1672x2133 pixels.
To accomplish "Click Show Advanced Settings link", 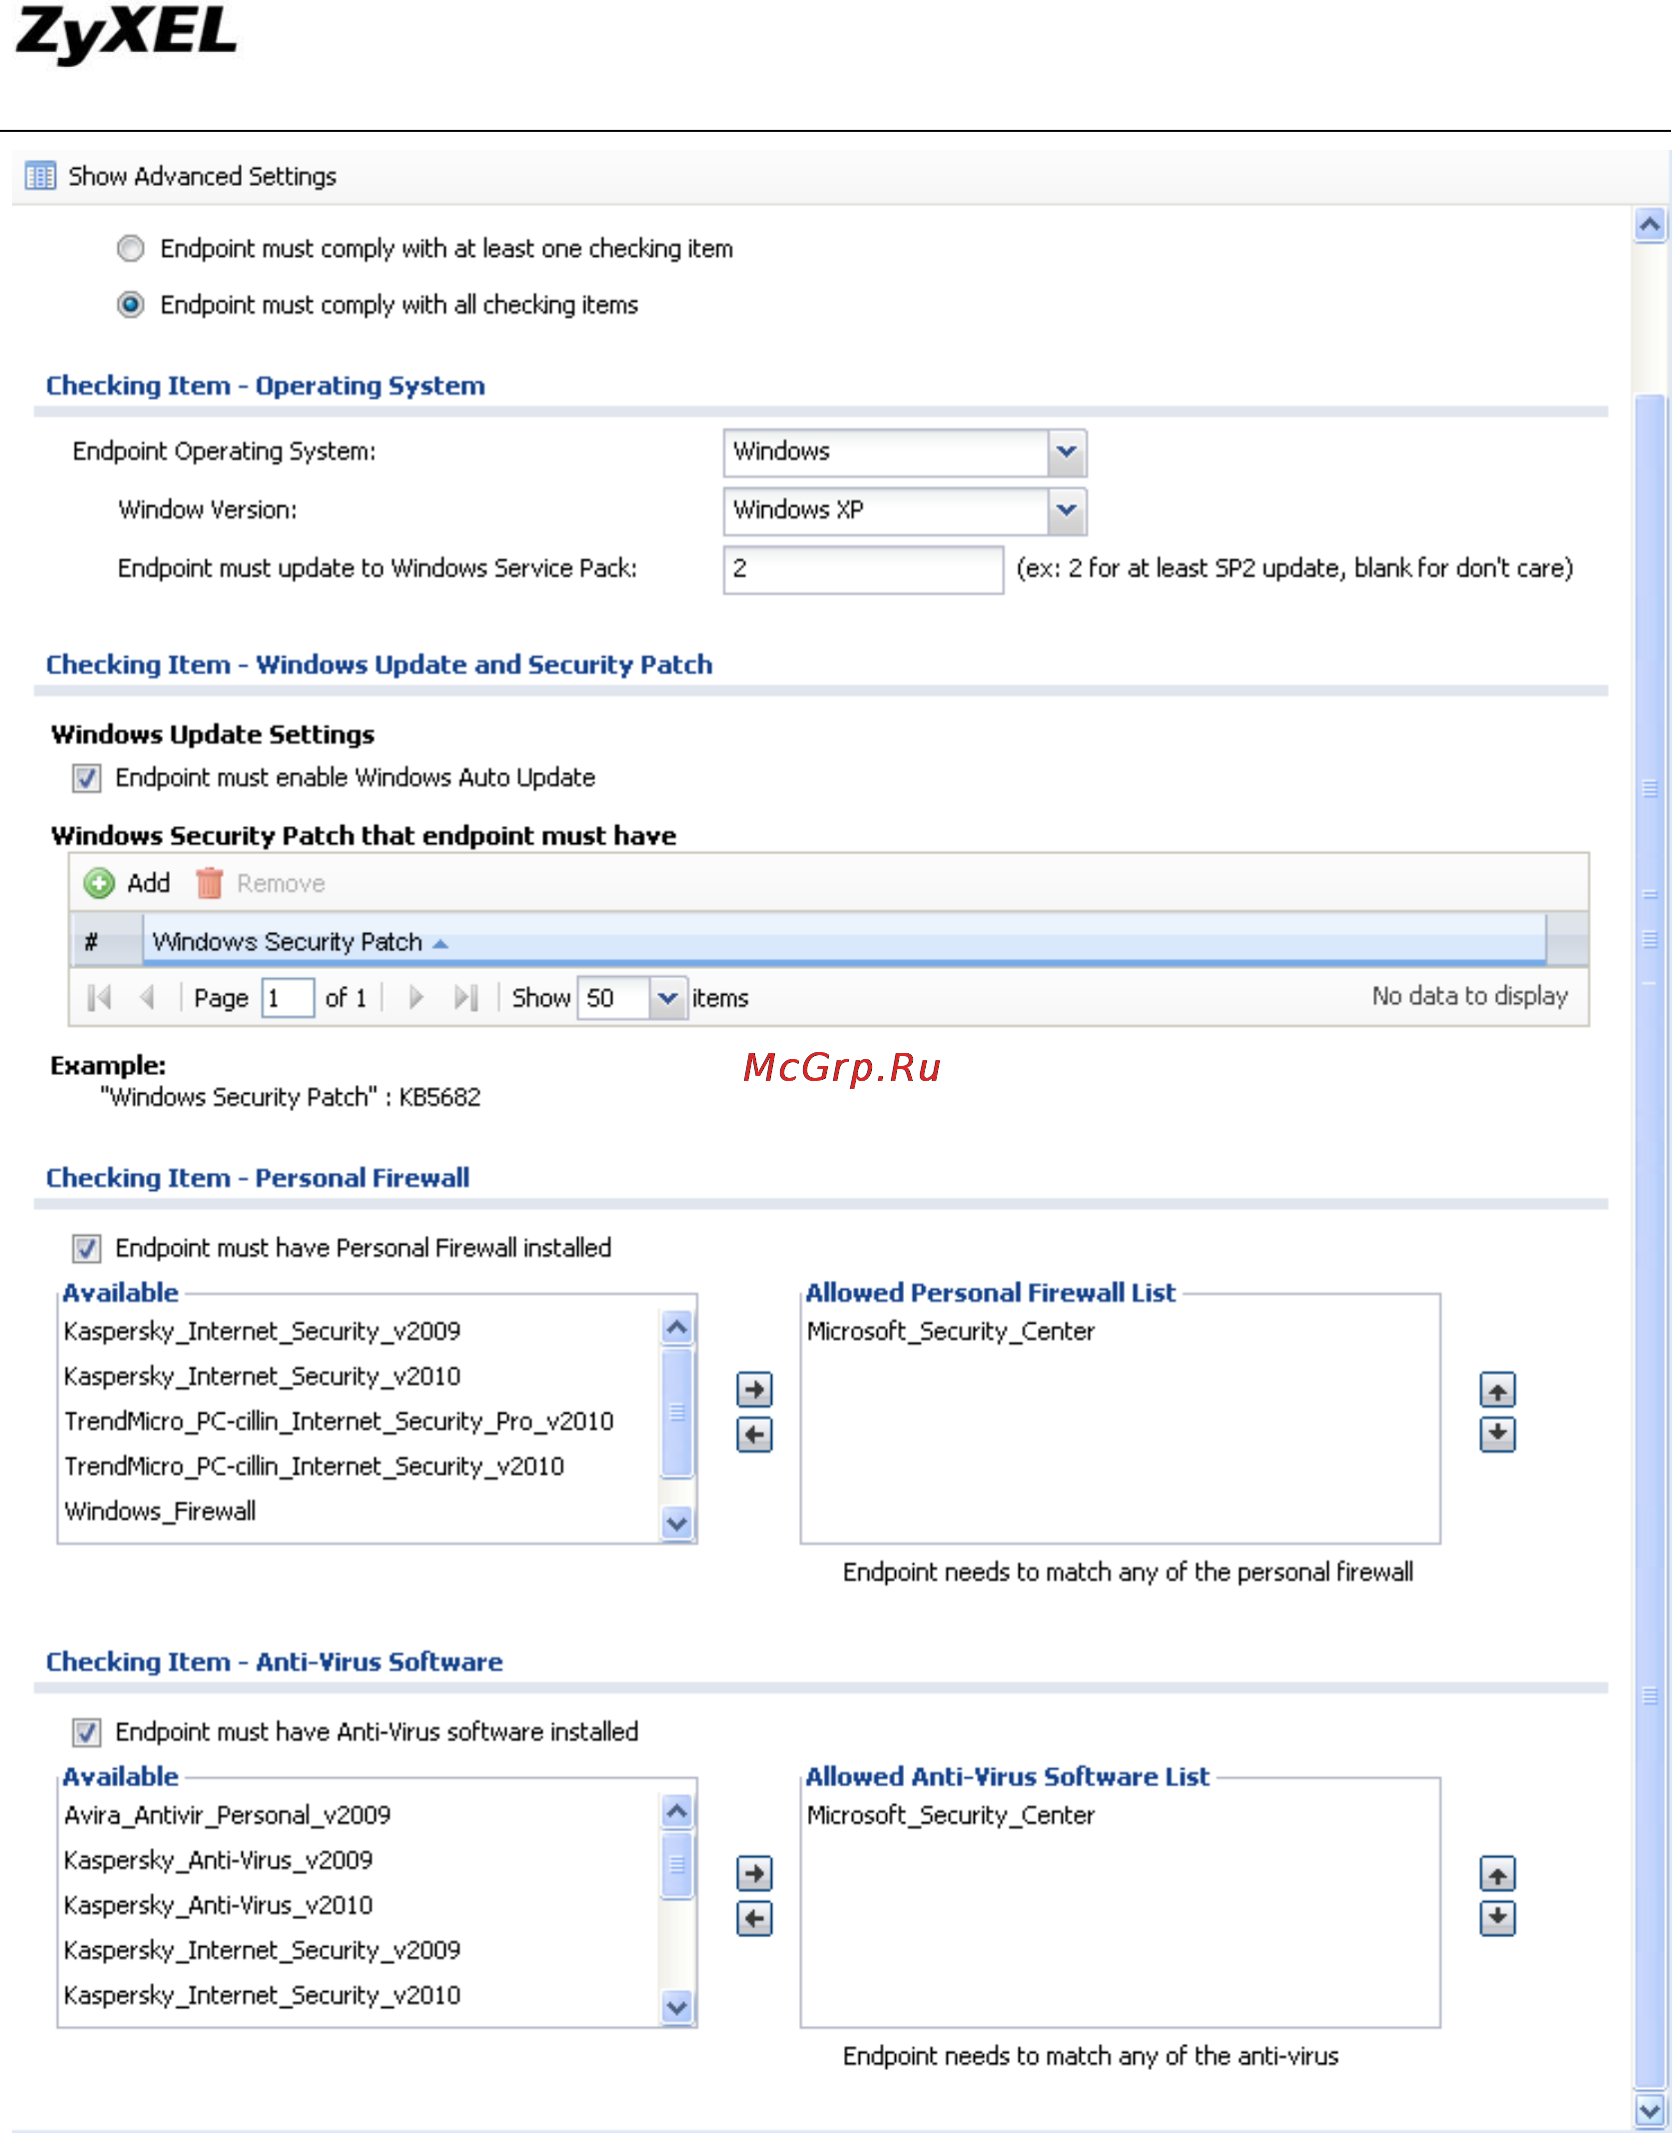I will click(x=202, y=177).
